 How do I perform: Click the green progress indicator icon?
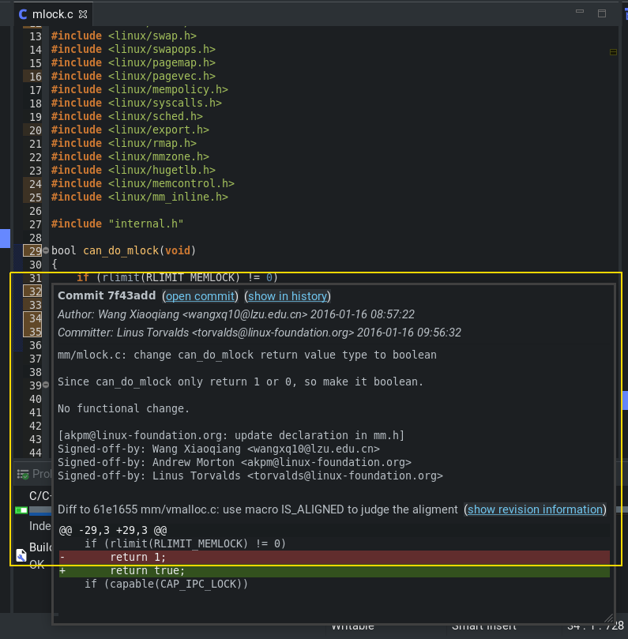(21, 510)
